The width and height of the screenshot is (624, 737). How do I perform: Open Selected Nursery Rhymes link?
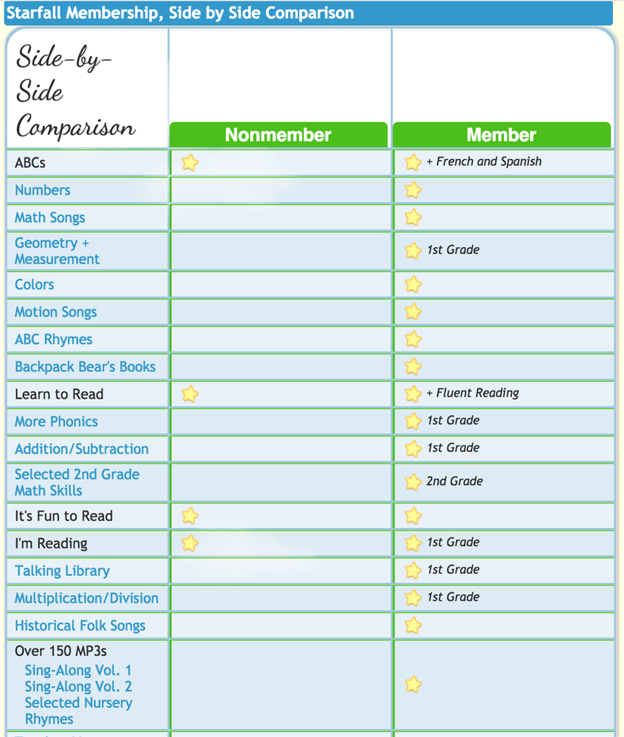[x=78, y=710]
